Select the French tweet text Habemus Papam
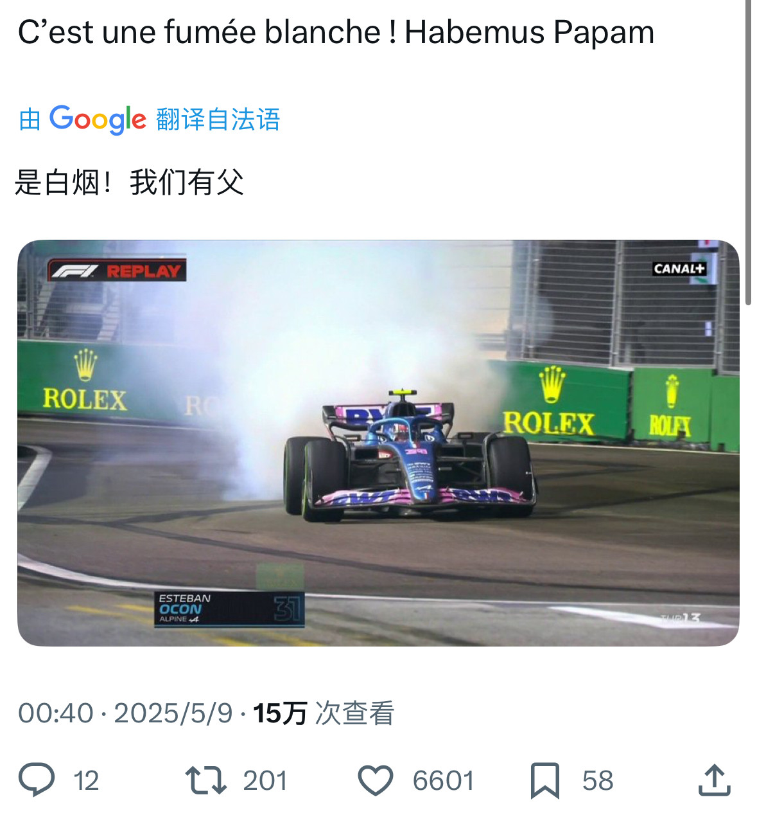This screenshot has width=757, height=822. pyautogui.click(x=529, y=32)
